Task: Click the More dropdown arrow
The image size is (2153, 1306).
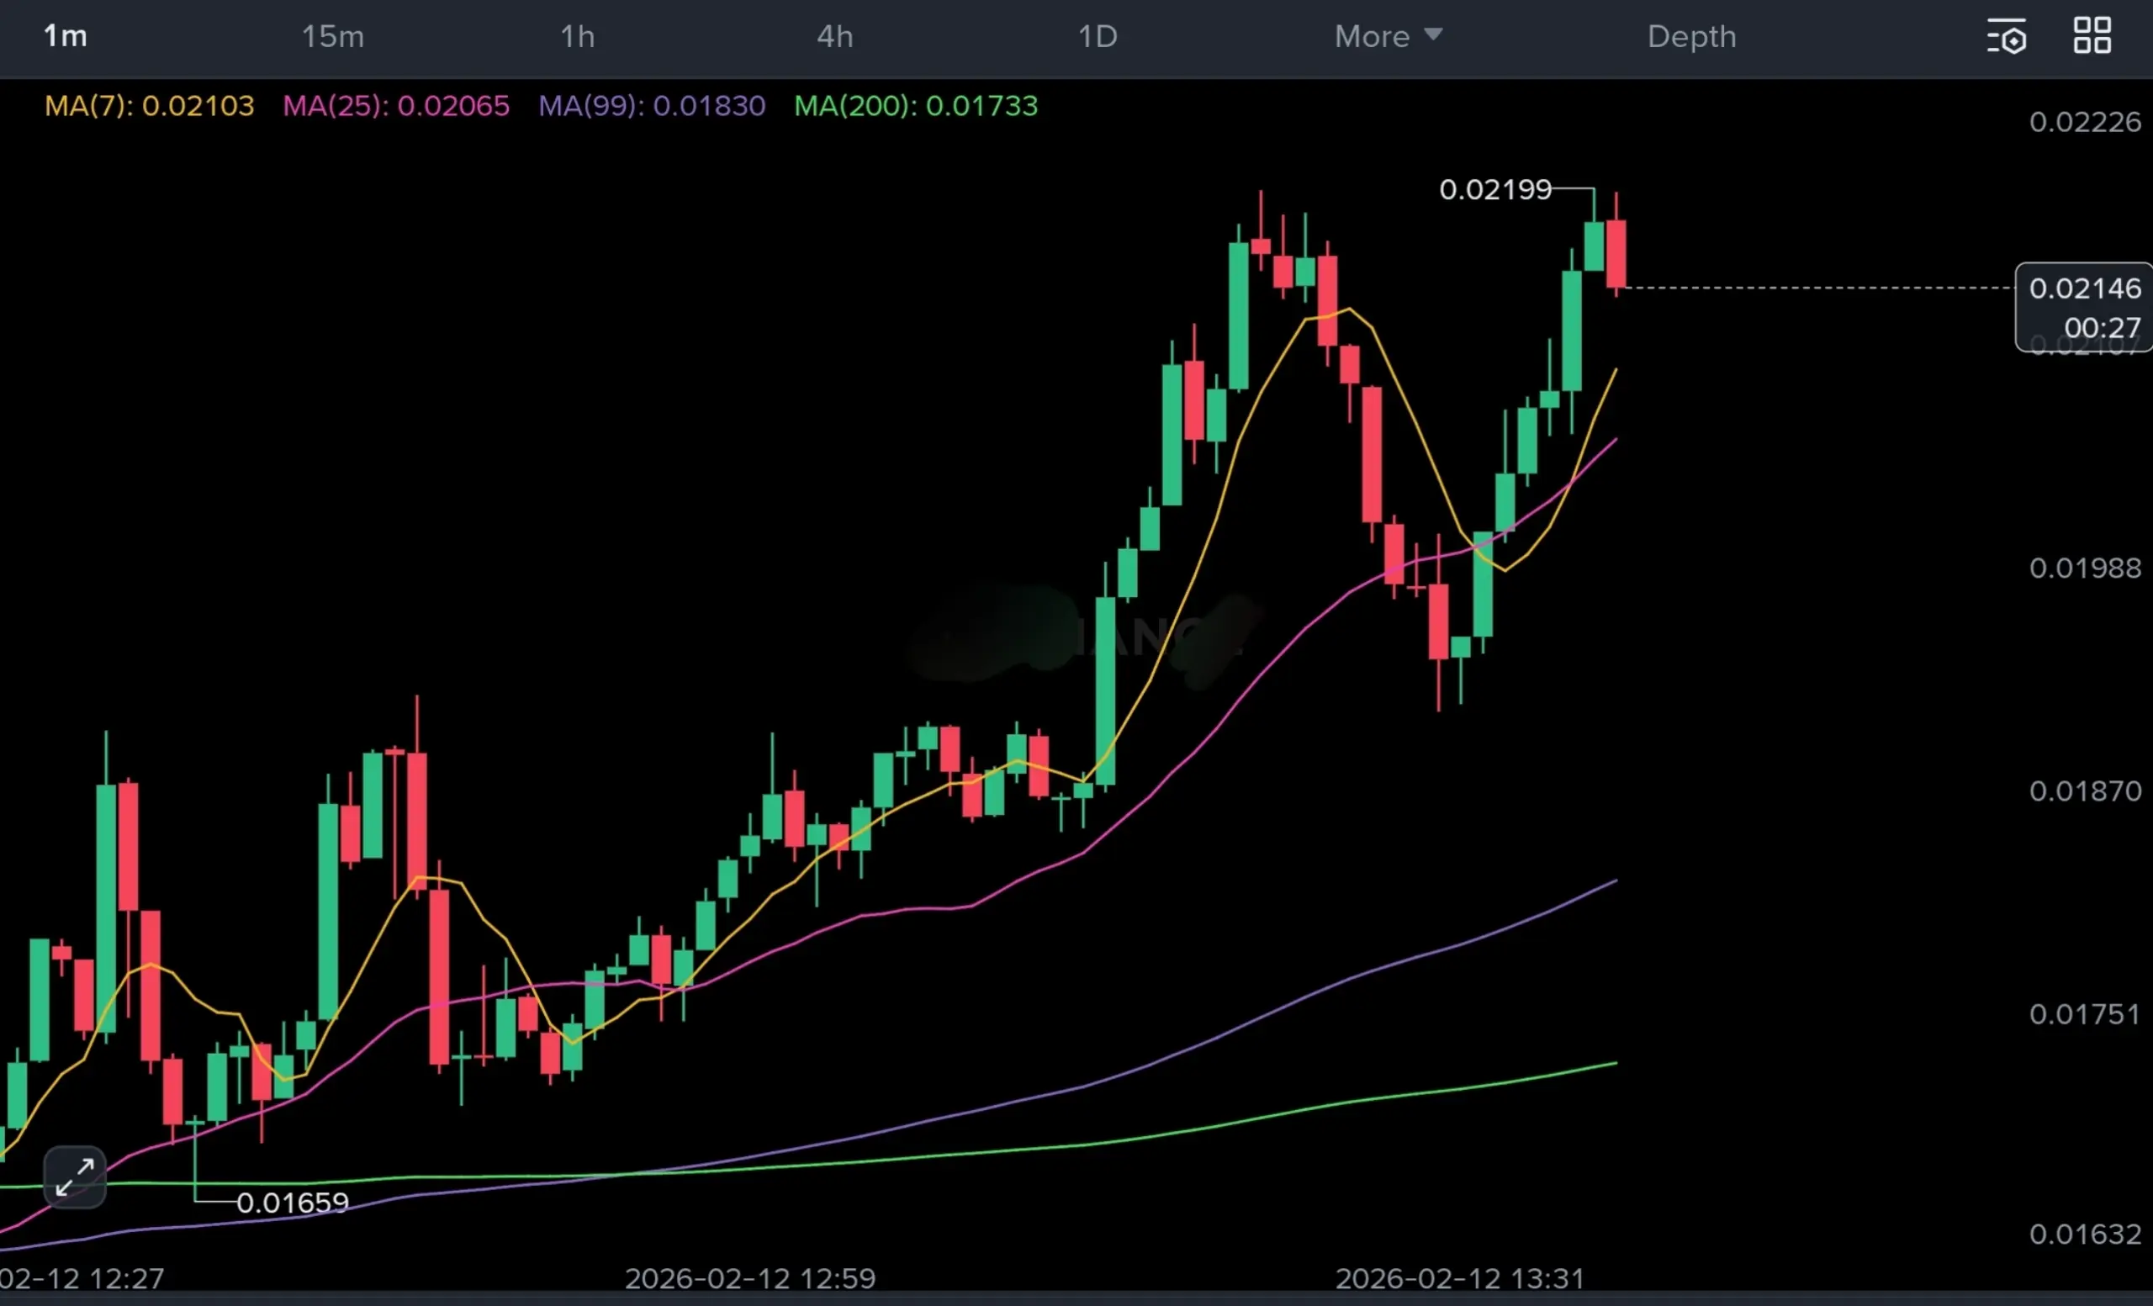Action: pyautogui.click(x=1433, y=34)
